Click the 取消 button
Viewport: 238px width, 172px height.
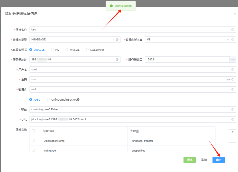click(204, 160)
